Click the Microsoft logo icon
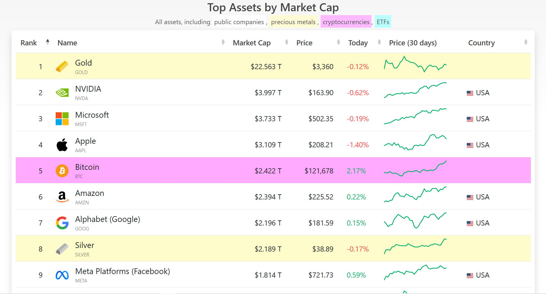This screenshot has width=546, height=294. click(x=62, y=119)
